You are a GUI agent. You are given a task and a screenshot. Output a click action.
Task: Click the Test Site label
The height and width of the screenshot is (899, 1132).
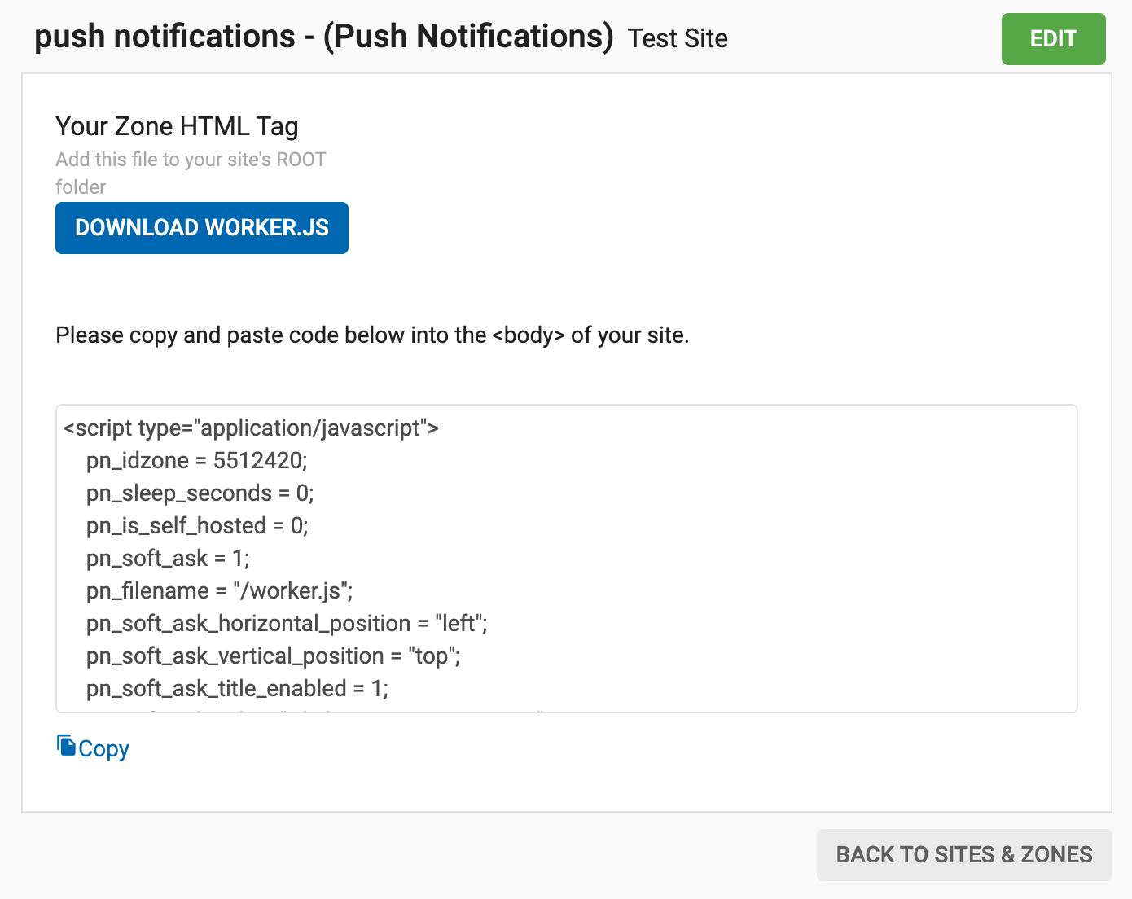[678, 39]
